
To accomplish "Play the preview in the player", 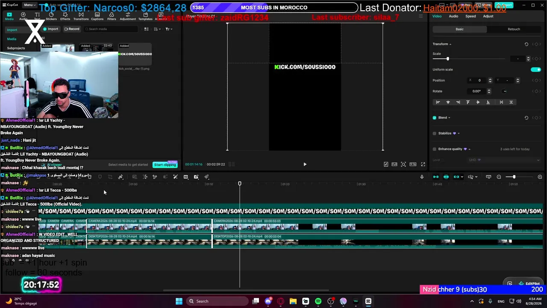I will pos(305,164).
